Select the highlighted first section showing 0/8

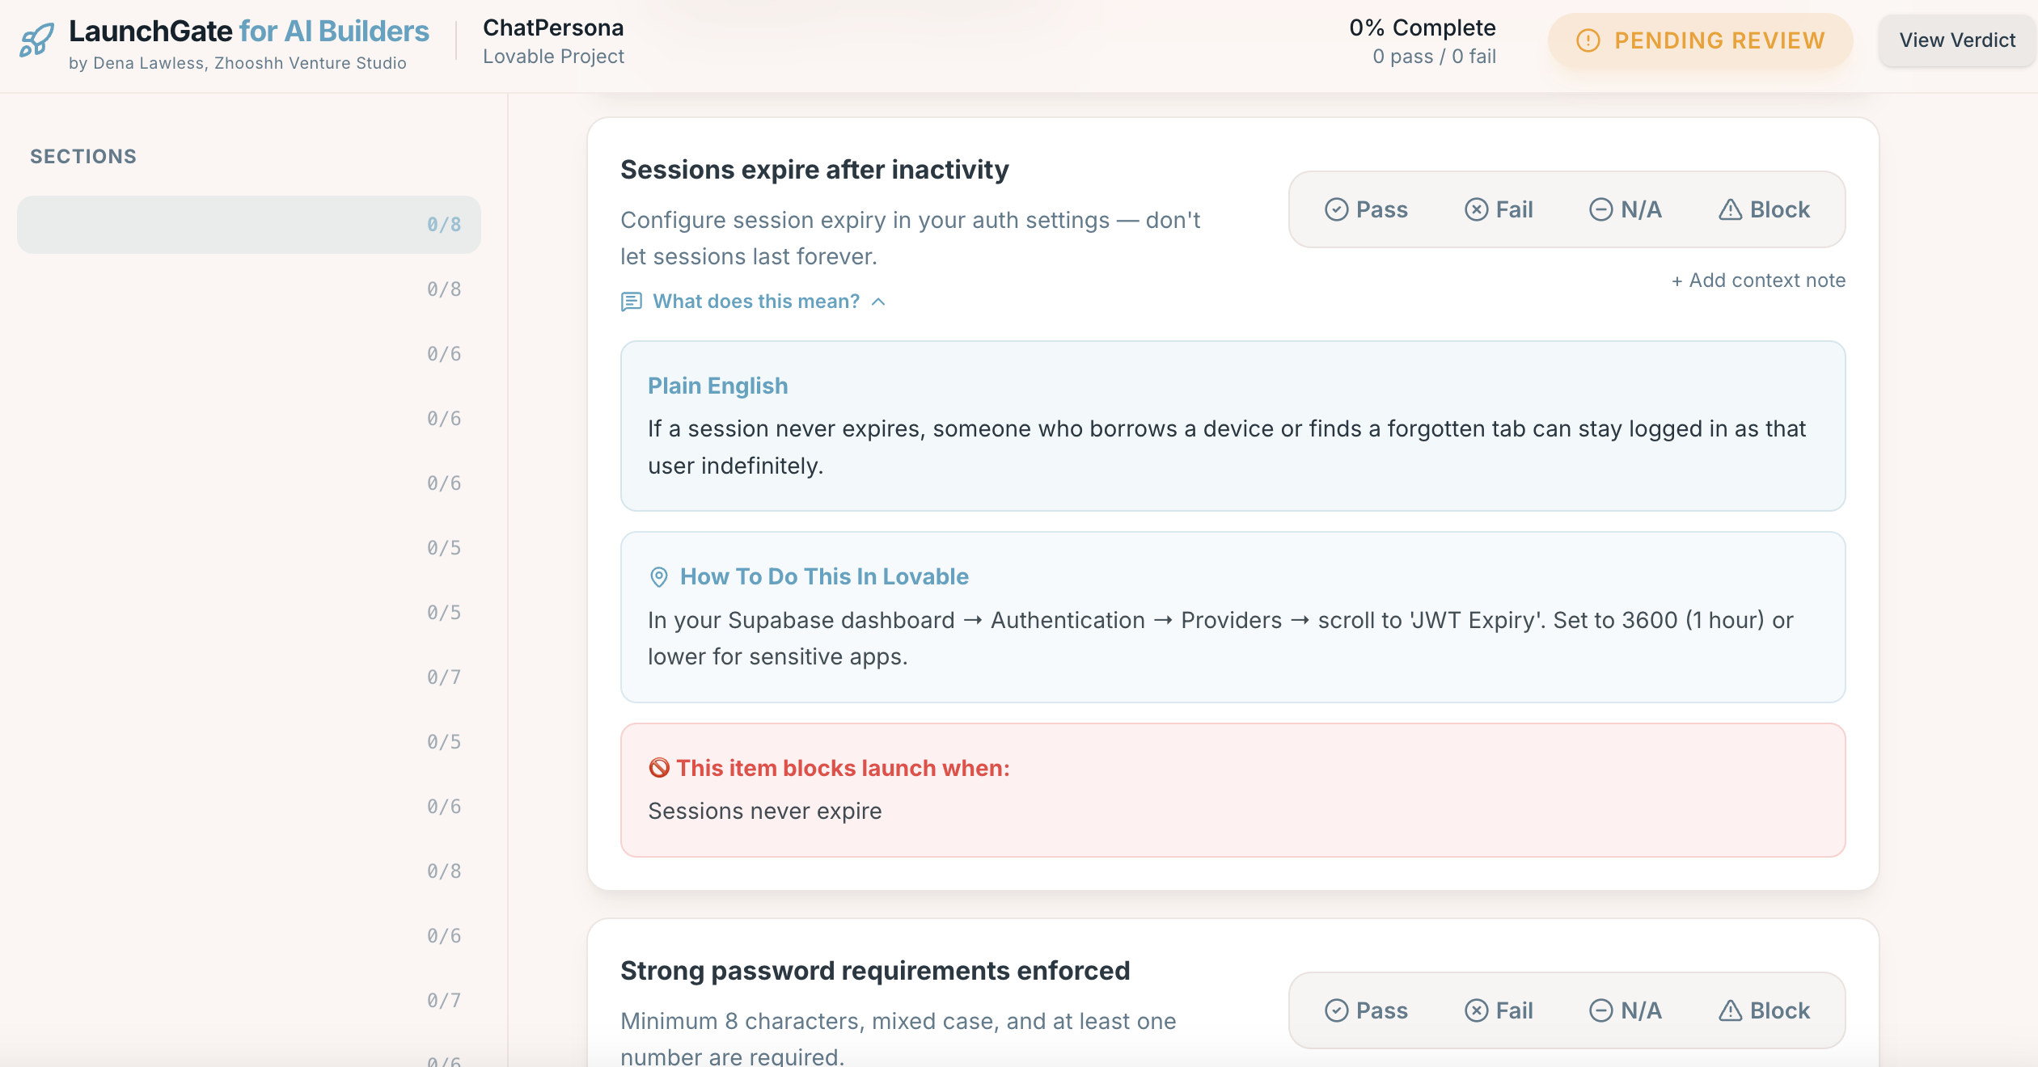coord(249,225)
